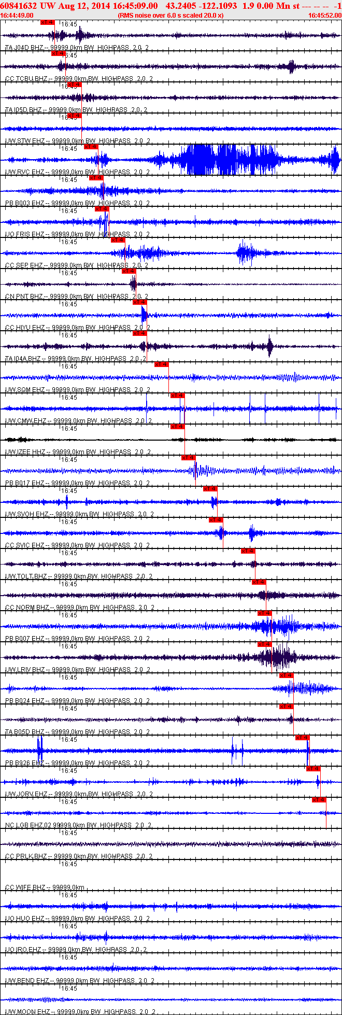Select the arrival pick on UW STW trace
This screenshot has height=1015, width=342.
tap(75, 116)
